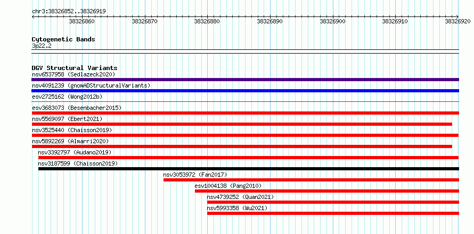The height and width of the screenshot is (234, 474).
Task: Click the chr3:38326852..38326919 region label
Action: coord(69,11)
